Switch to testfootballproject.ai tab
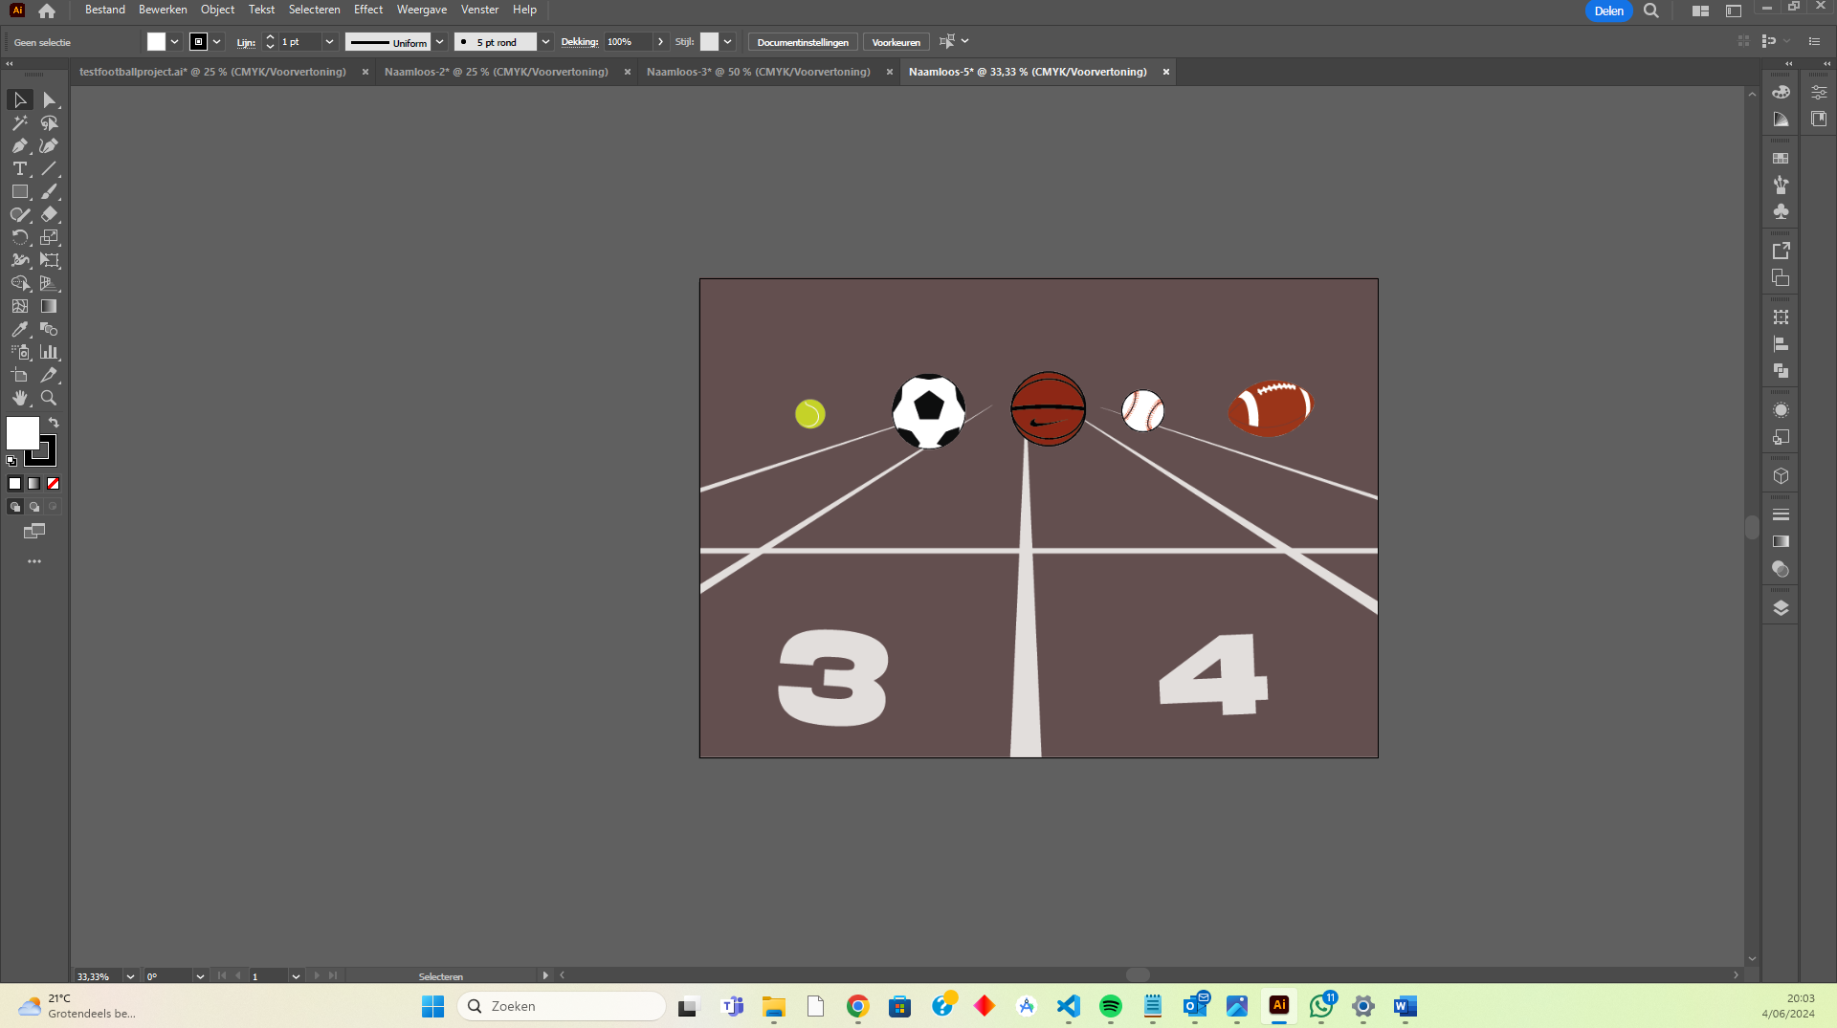 click(x=212, y=72)
